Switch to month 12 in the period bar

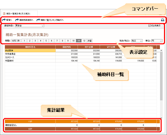pyautogui.click(x=84, y=41)
